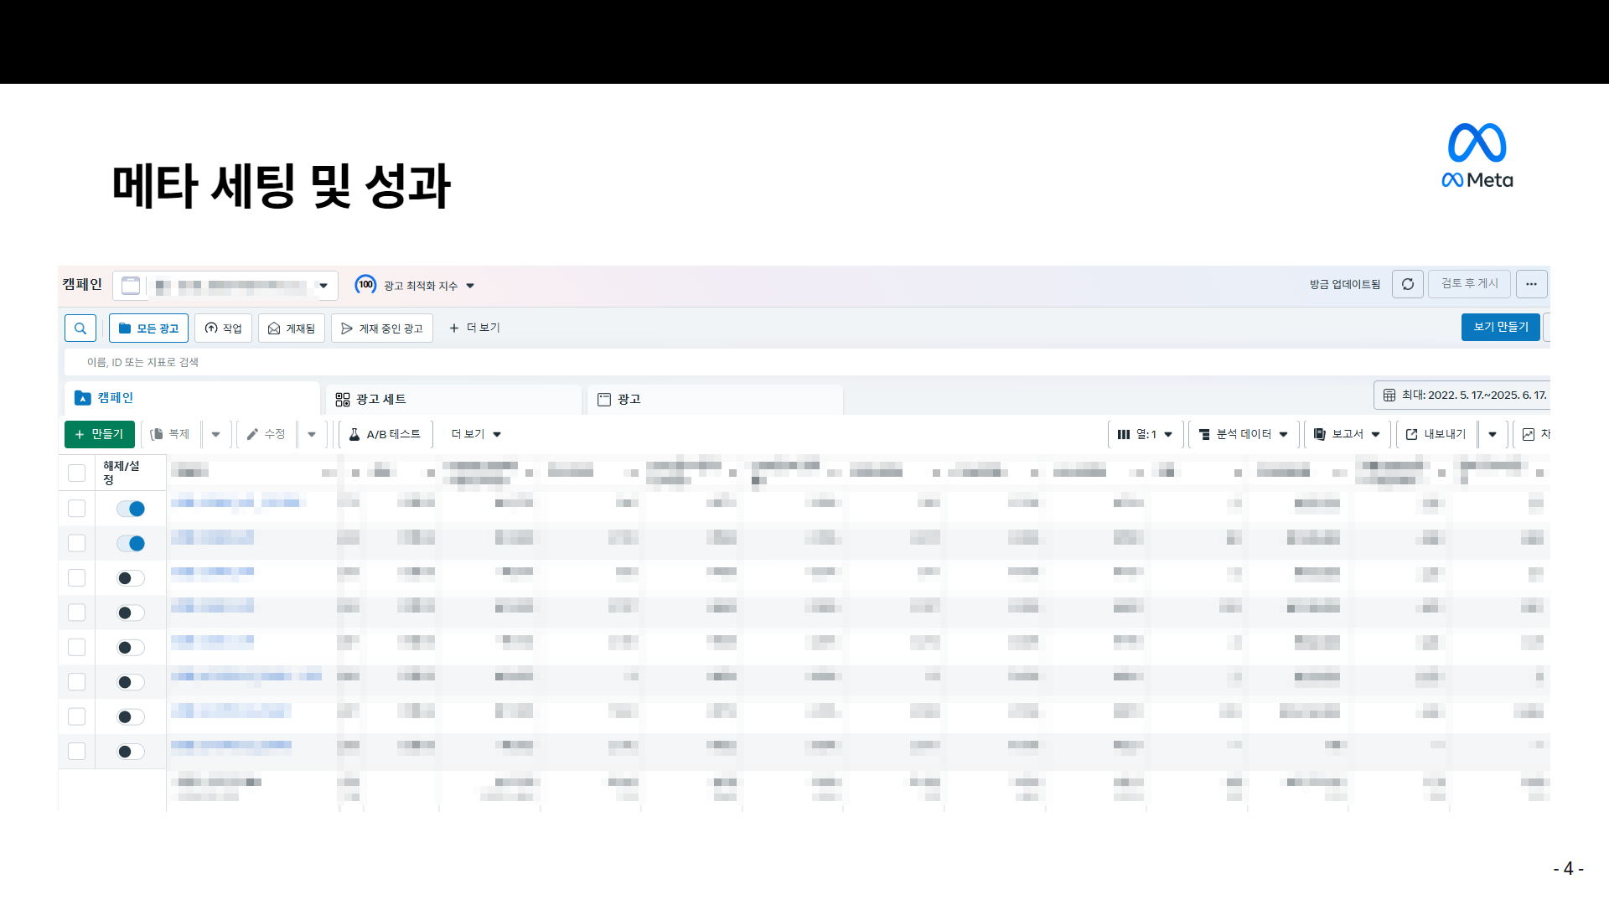Expand the 내보내기 dropdown arrow
The height and width of the screenshot is (905, 1609).
1493,434
